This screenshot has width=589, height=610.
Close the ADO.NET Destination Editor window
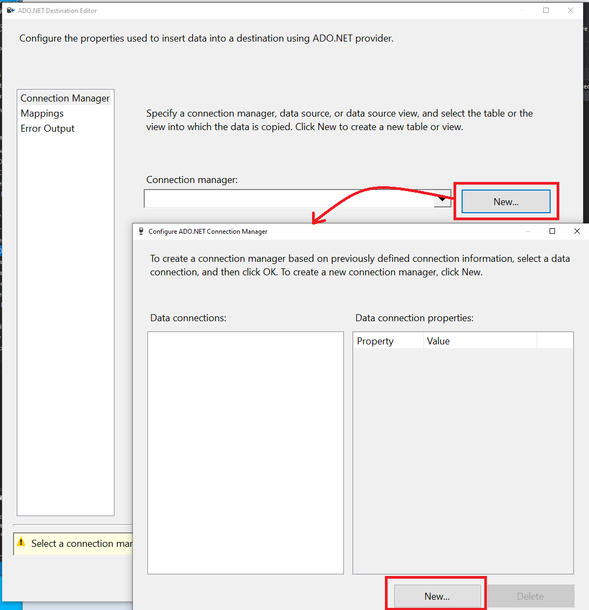tap(570, 10)
